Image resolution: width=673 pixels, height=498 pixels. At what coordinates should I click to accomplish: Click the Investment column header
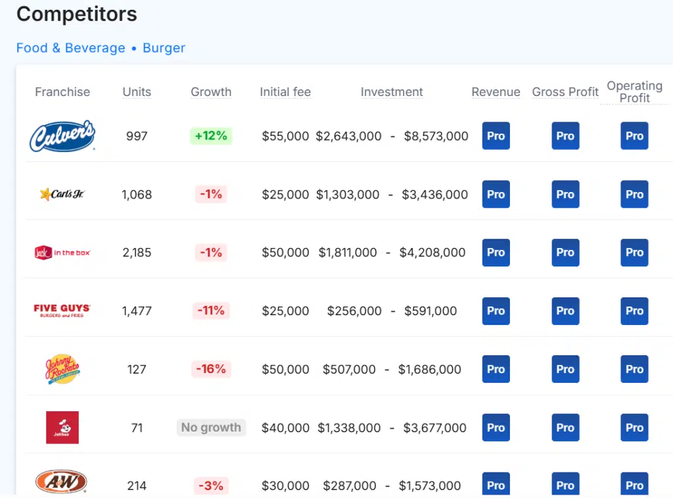[392, 92]
